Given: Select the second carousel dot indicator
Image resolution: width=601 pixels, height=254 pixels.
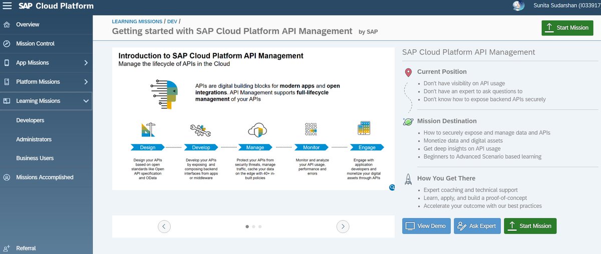Looking at the screenshot, I should click(x=253, y=226).
